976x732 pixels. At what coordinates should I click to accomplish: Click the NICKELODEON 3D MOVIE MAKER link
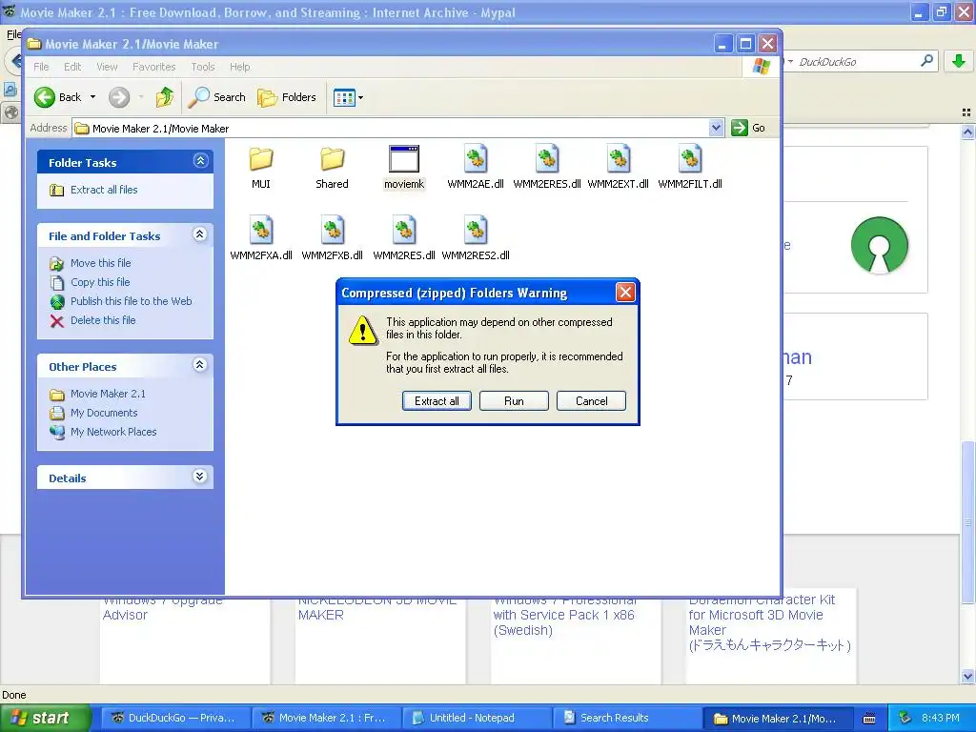377,607
